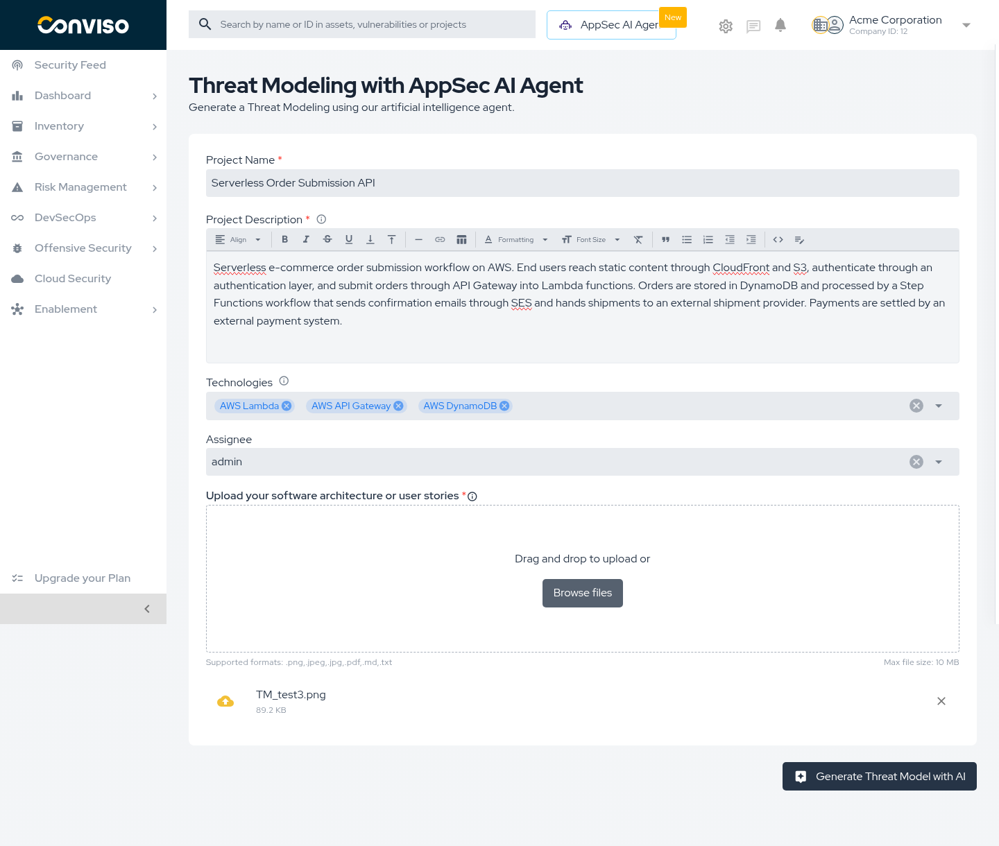Focus the global search field
999x846 pixels.
click(362, 24)
